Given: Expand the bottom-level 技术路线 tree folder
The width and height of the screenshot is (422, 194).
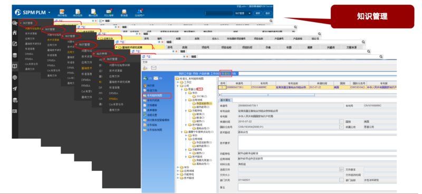Looking at the screenshot, I should point(178,178).
